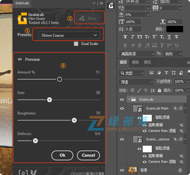Image resolution: width=190 pixels, height=175 pixels.
Task: Collapse the GrainLab group folder arrow
Action: (x=129, y=99)
